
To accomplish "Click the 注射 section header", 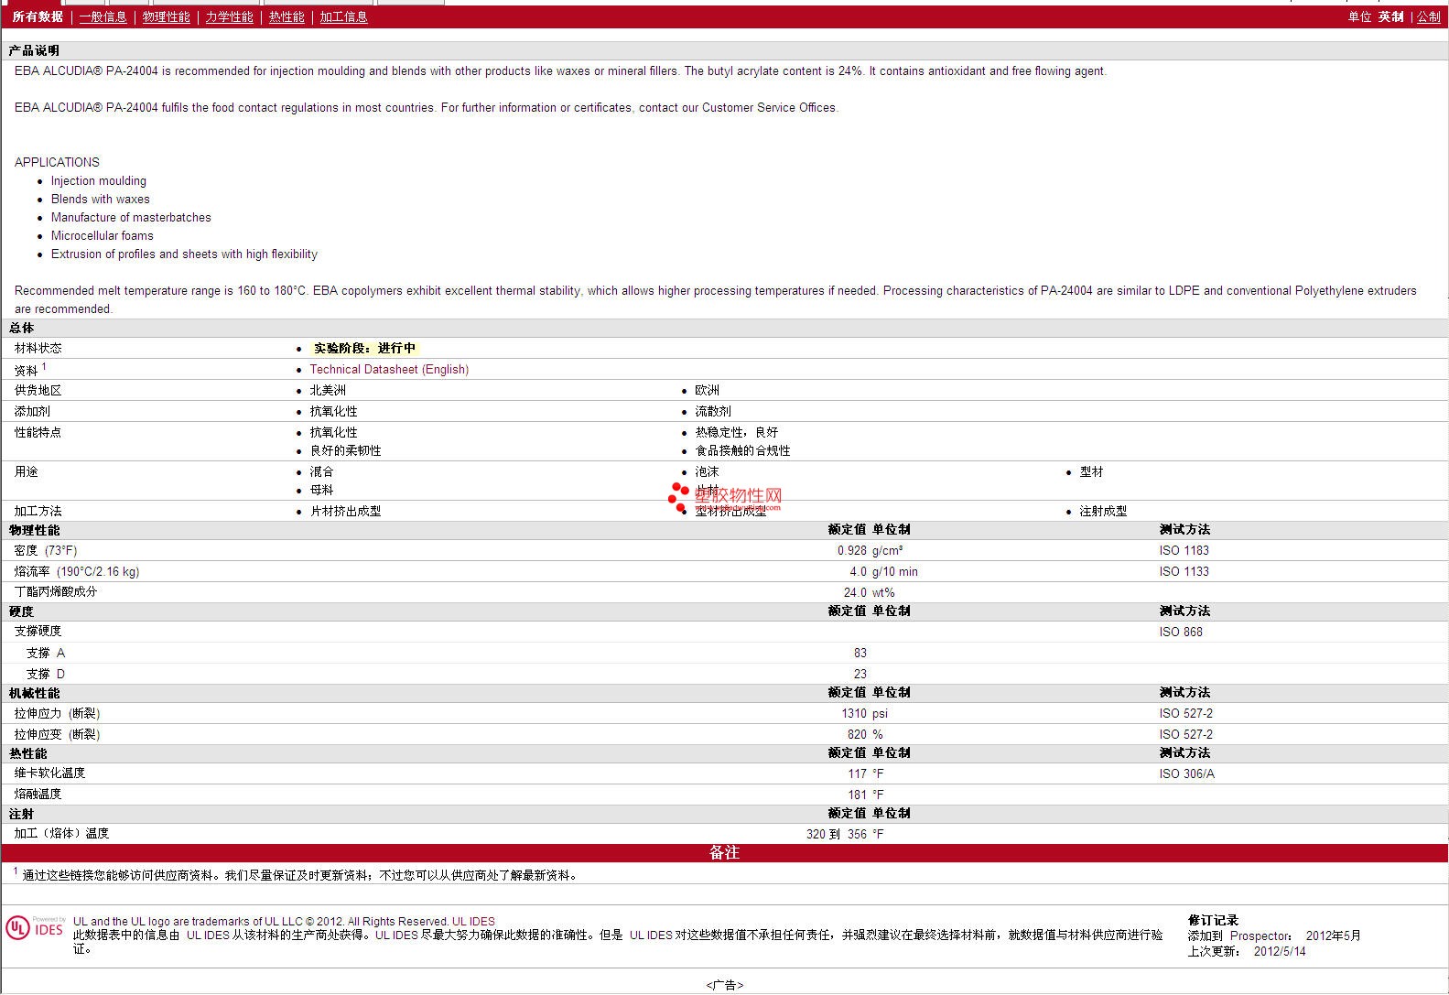I will pos(21,814).
